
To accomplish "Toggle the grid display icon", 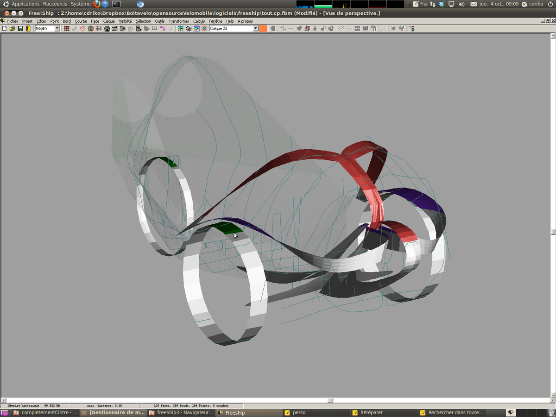I will [x=99, y=29].
